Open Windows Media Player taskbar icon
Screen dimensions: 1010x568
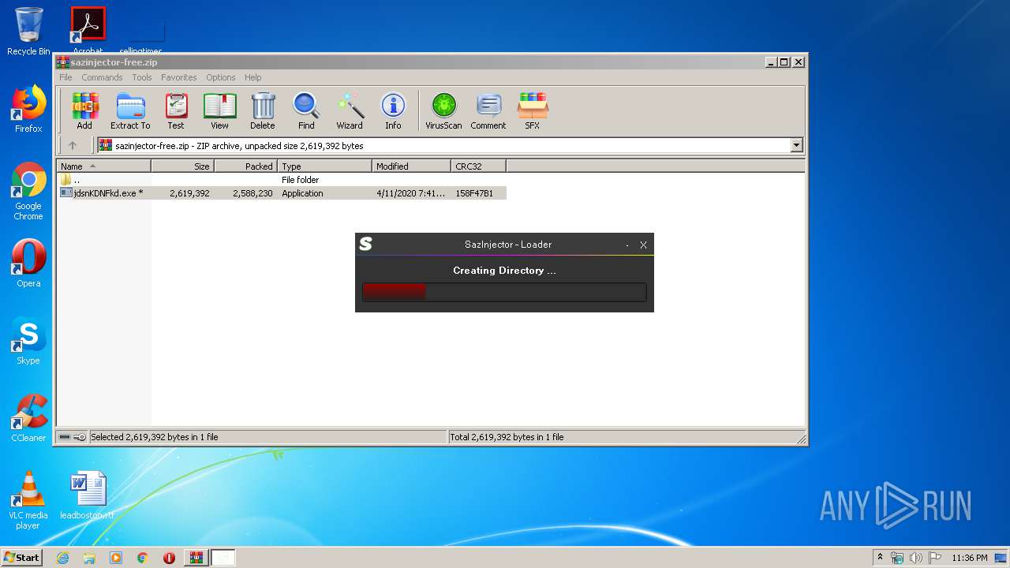[116, 558]
